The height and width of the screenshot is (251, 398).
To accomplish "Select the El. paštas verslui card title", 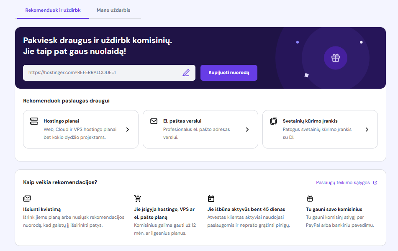I will tap(182, 121).
